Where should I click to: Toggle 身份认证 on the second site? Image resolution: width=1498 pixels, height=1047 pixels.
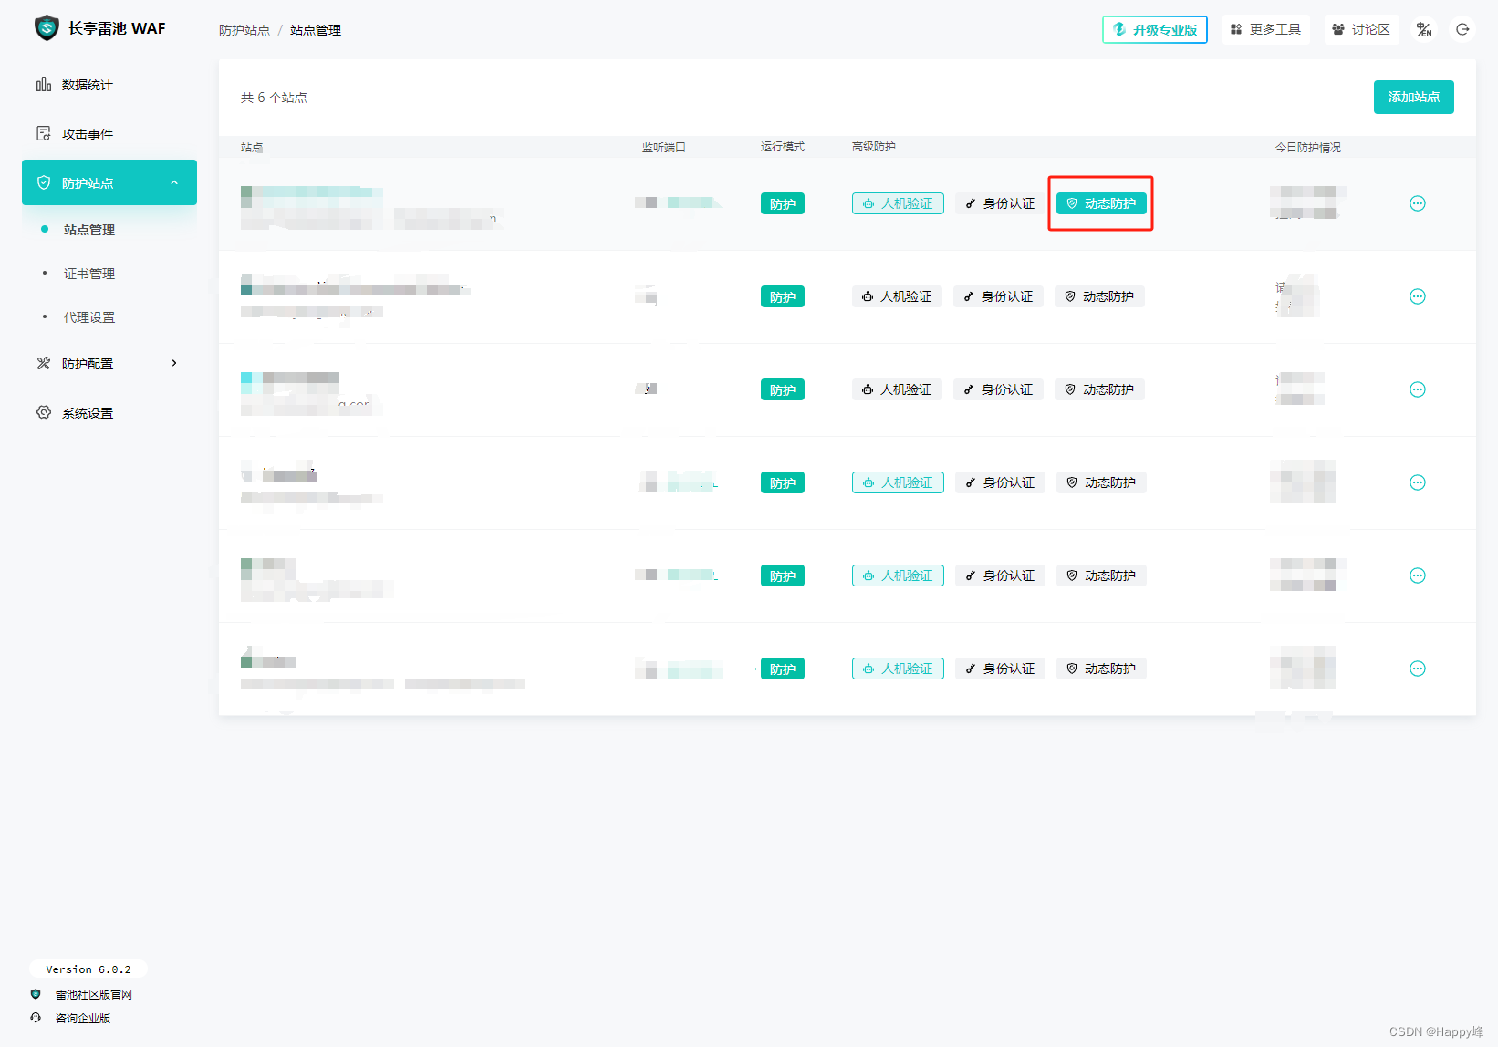[x=998, y=296]
